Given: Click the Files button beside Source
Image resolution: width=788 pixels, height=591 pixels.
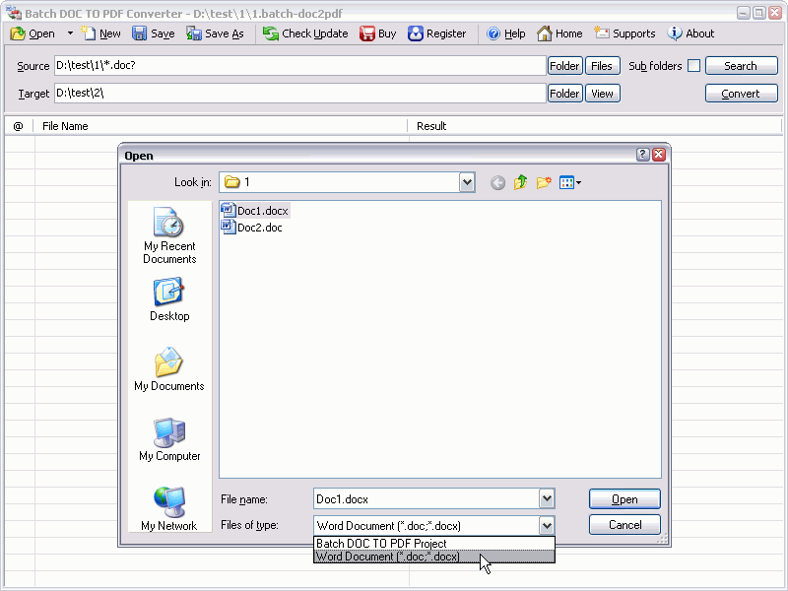Looking at the screenshot, I should pyautogui.click(x=602, y=66).
